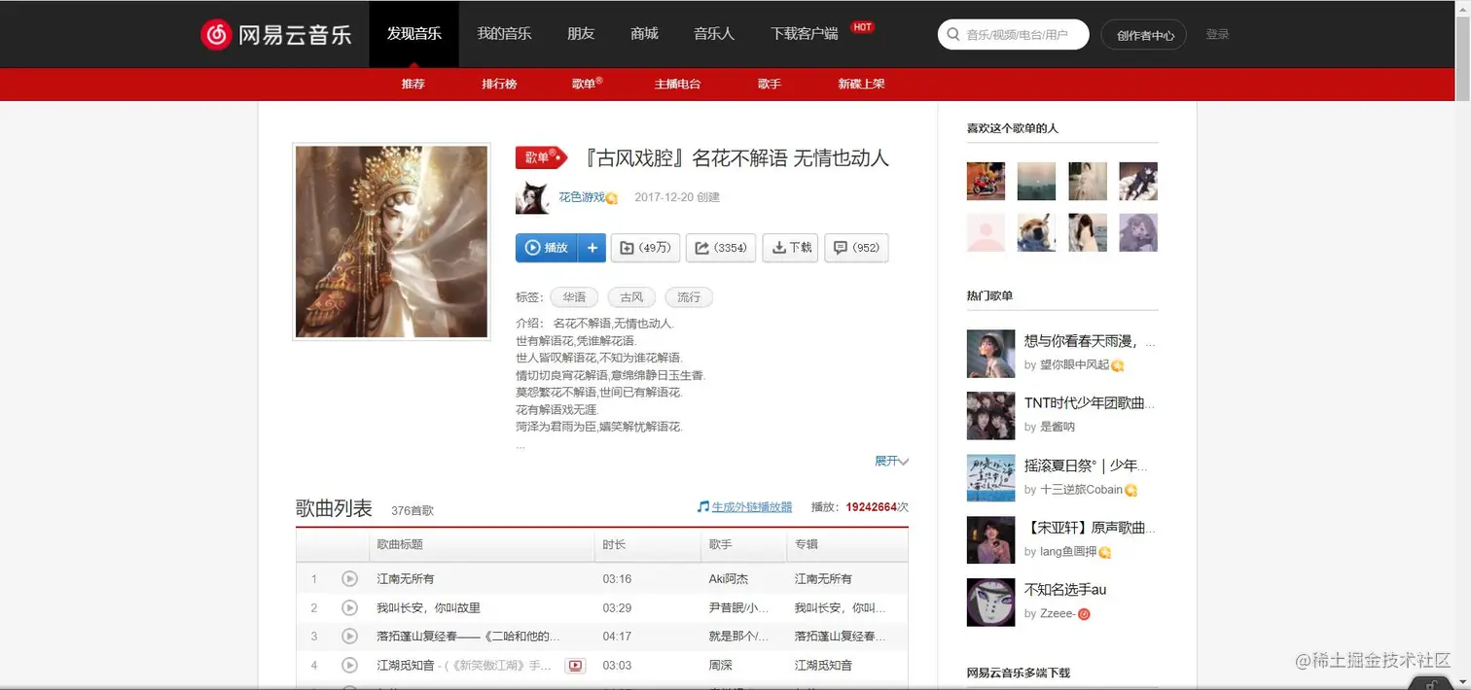
Task: Select 歌手 in the red submenu
Action: click(770, 84)
